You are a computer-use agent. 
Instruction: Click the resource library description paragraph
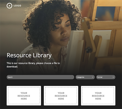[33, 65]
